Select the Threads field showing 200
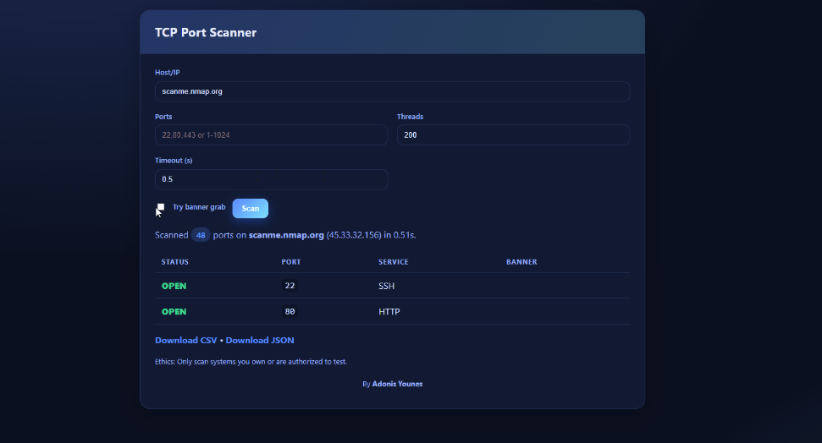The width and height of the screenshot is (822, 443). coord(512,135)
